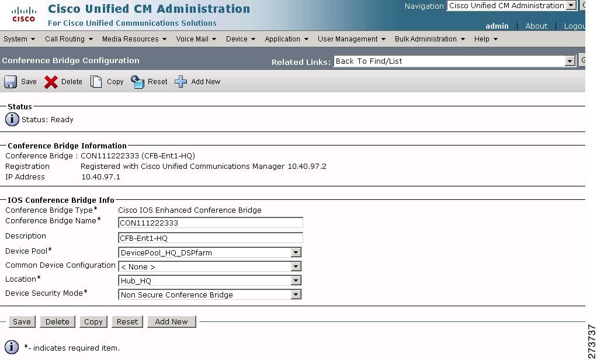Click the 'Conference Bridge Configuration' heading

tap(71, 60)
